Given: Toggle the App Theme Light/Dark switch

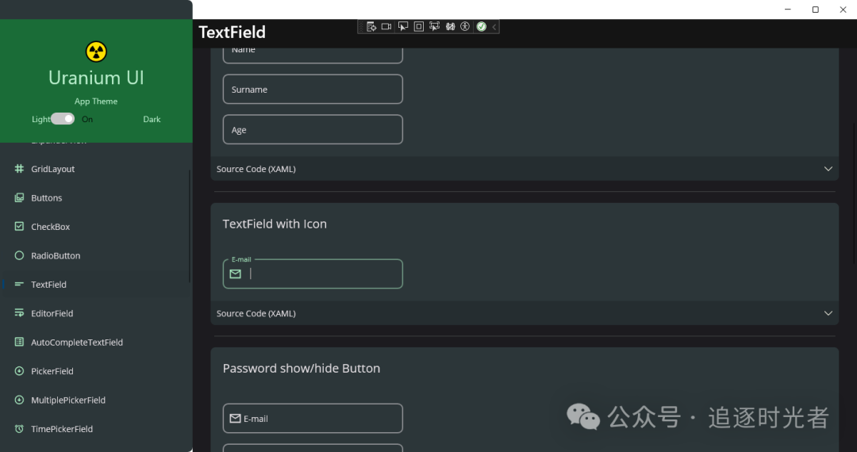Looking at the screenshot, I should 63,119.
